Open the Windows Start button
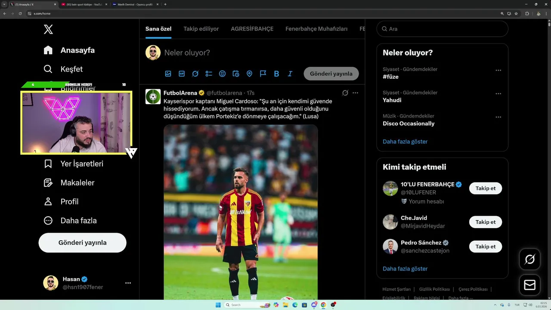Image resolution: width=551 pixels, height=310 pixels. click(218, 305)
